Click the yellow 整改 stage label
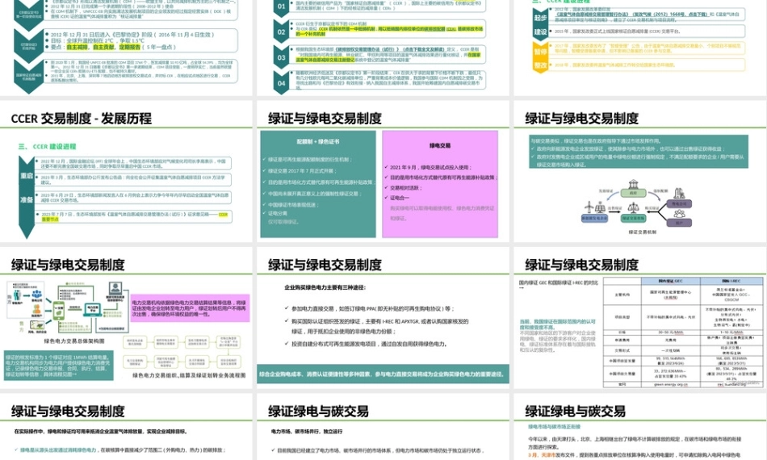The height and width of the screenshot is (460, 767). pos(540,65)
